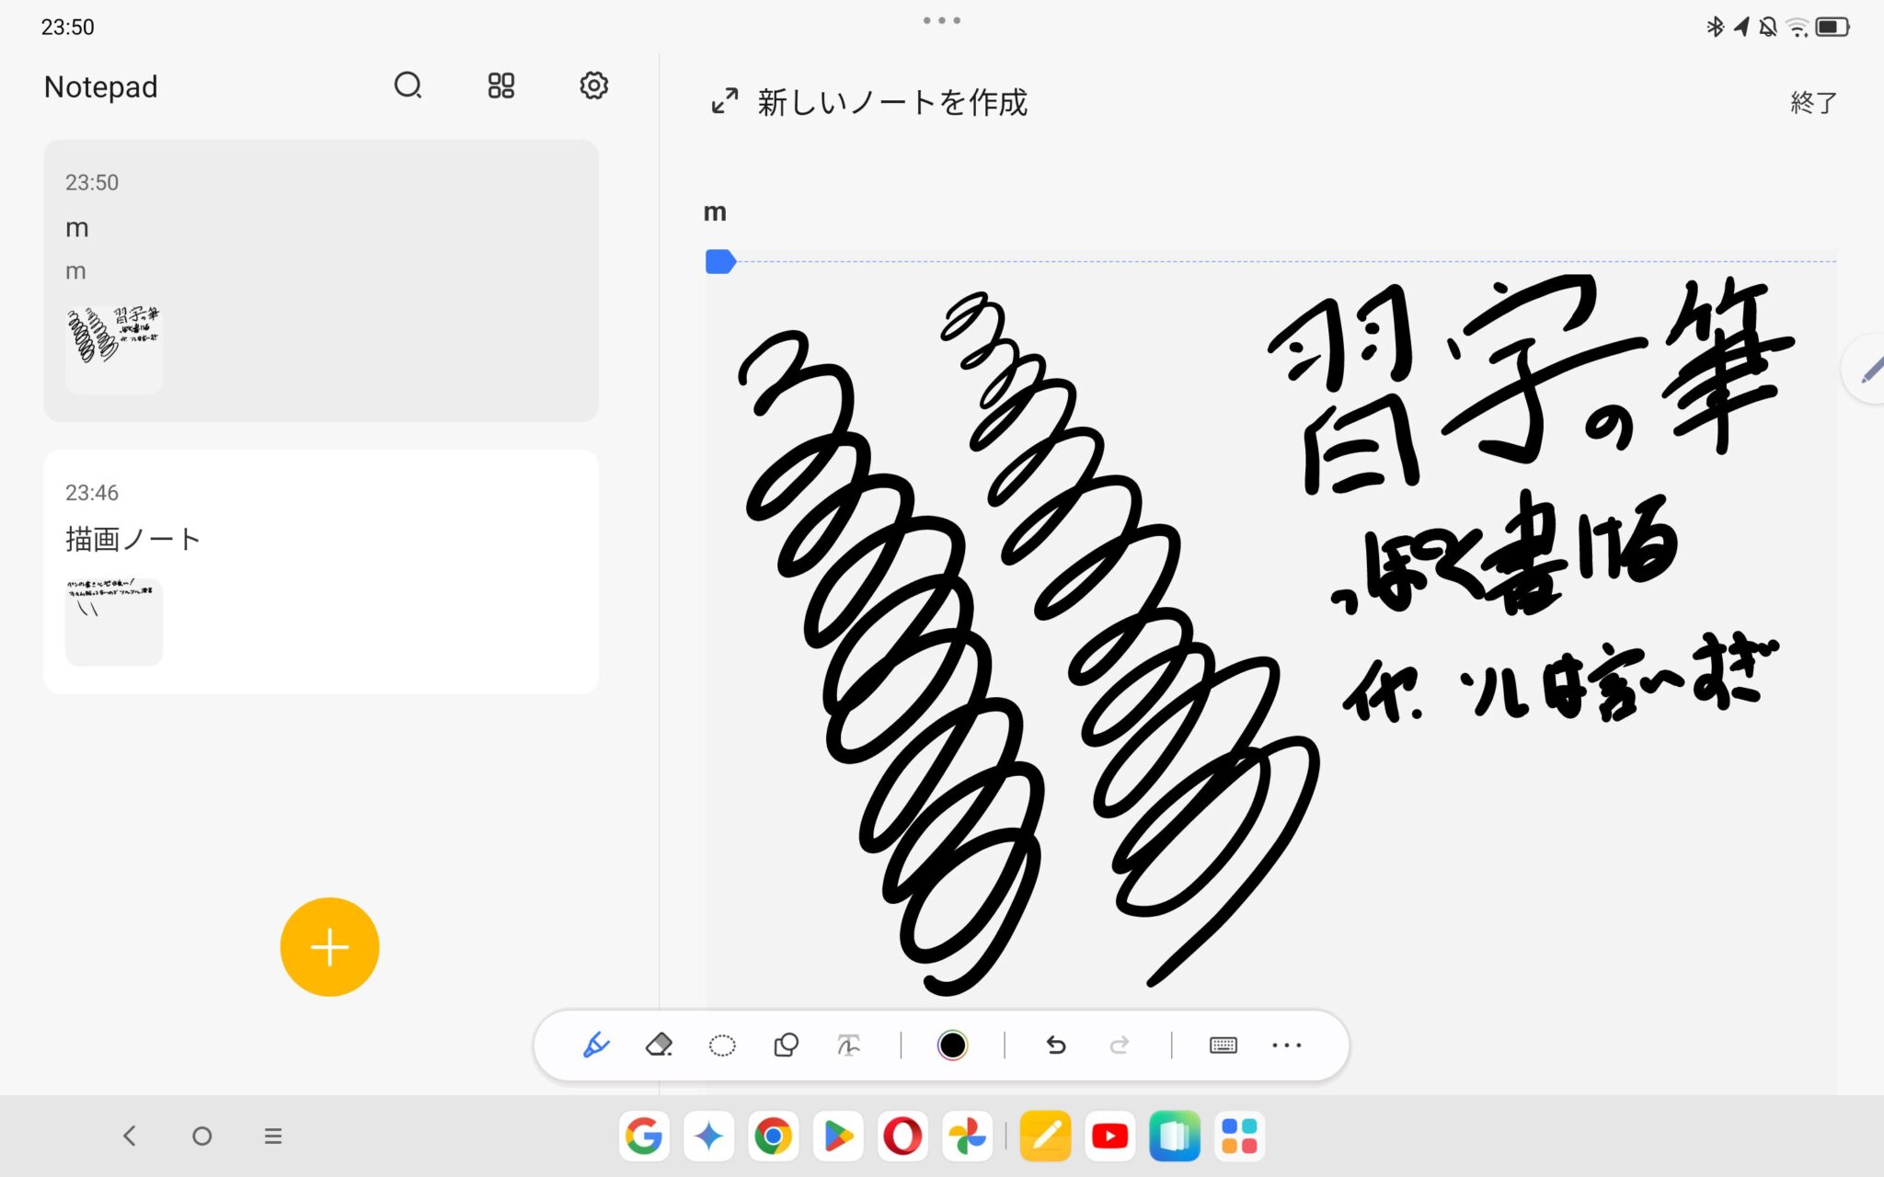Image resolution: width=1884 pixels, height=1177 pixels.
Task: Select the eraser tool
Action: coord(659,1046)
